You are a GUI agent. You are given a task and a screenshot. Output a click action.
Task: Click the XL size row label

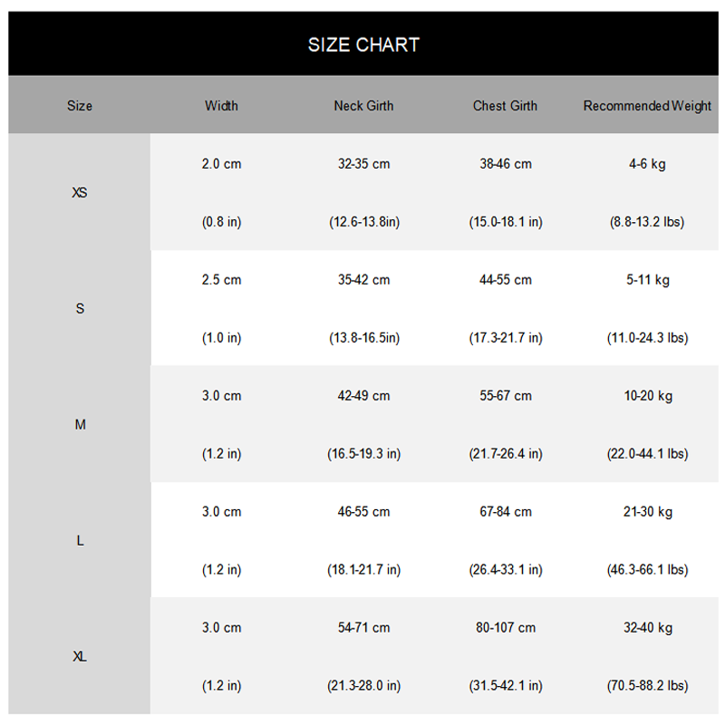point(80,656)
